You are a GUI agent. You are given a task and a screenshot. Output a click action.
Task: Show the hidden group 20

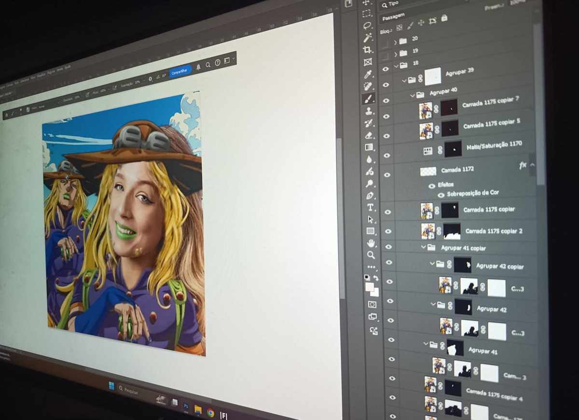pos(384,44)
